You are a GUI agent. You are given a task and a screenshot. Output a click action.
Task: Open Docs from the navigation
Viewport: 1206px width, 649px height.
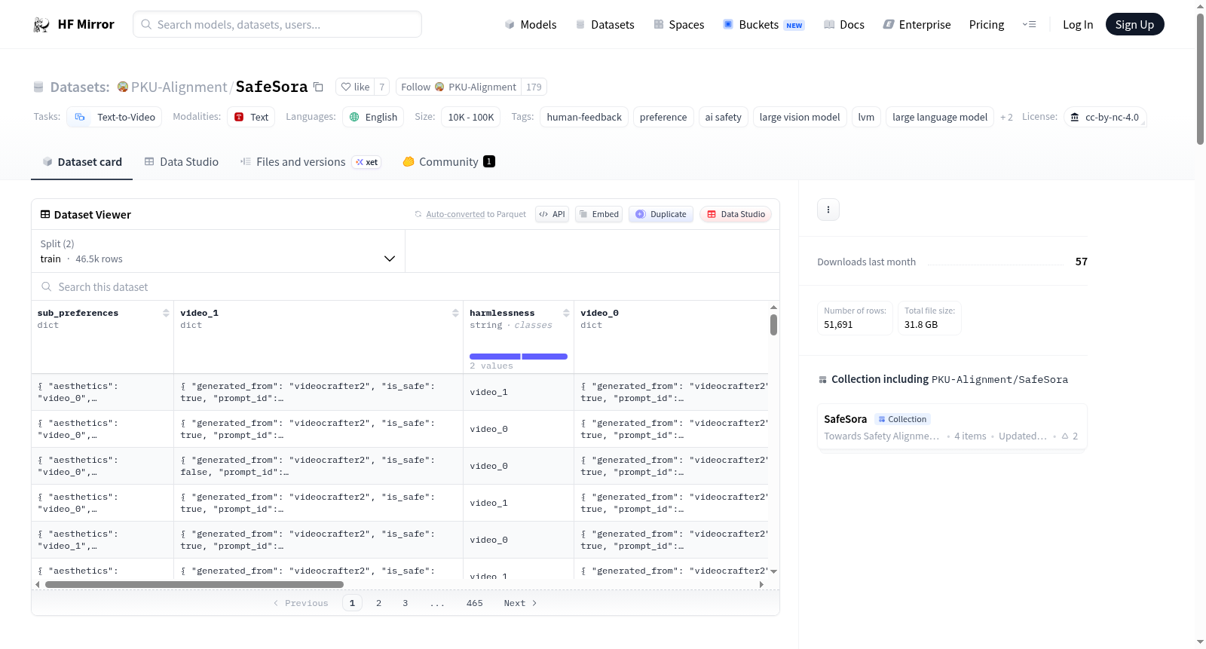coord(844,25)
